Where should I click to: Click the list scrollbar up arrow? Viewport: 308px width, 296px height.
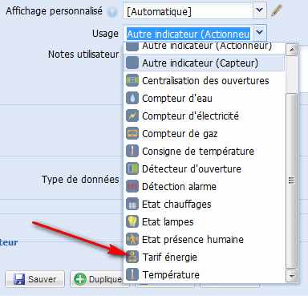coord(292,50)
